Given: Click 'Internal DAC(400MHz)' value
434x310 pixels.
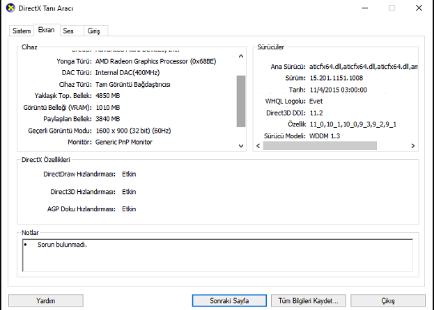Looking at the screenshot, I should [127, 72].
